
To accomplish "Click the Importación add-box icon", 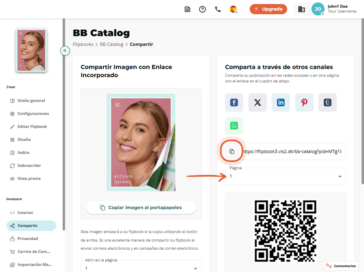I will pos(12,265).
